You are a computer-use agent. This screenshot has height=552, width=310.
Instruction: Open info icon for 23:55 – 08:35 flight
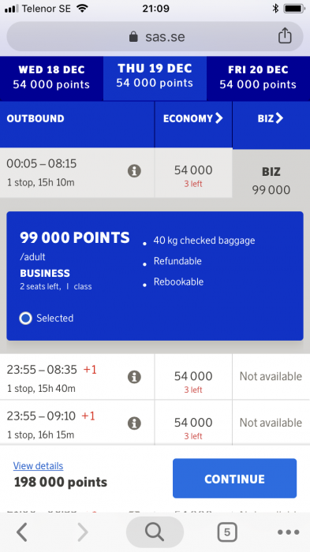134,377
